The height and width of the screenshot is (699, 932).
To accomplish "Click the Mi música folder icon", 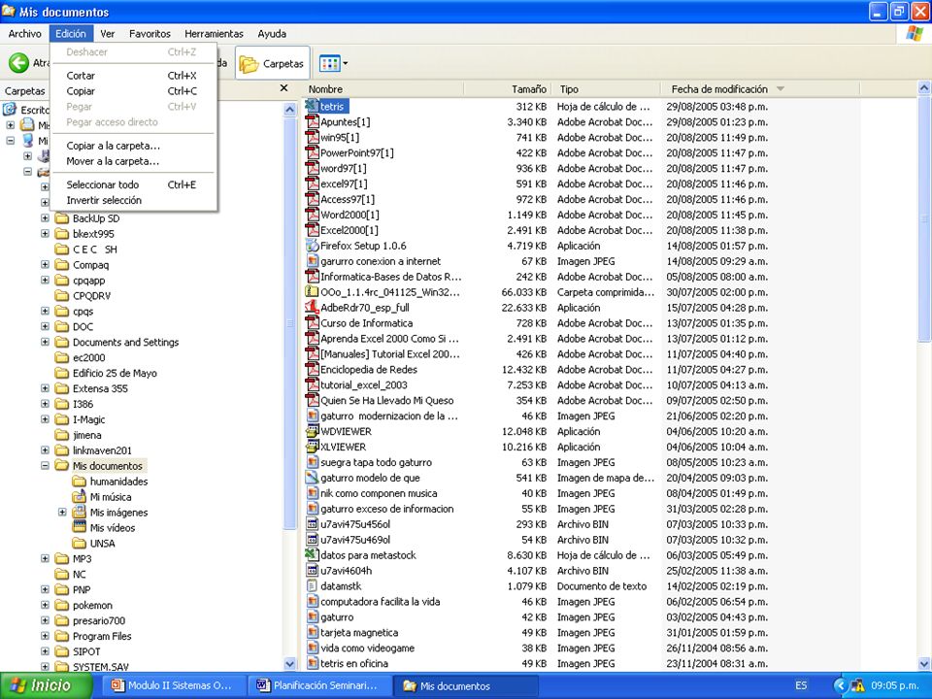I will (79, 496).
